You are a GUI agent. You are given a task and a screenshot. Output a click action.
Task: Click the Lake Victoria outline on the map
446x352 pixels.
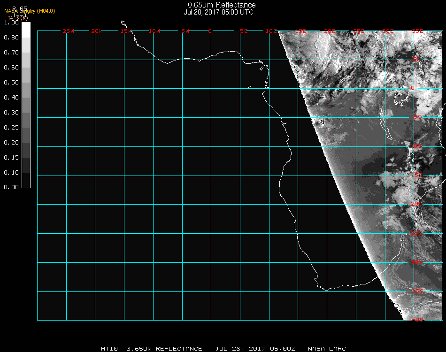coord(401,96)
